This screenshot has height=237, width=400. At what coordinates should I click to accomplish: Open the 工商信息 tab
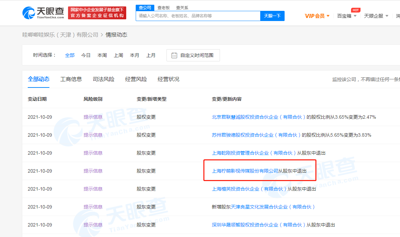(71, 79)
